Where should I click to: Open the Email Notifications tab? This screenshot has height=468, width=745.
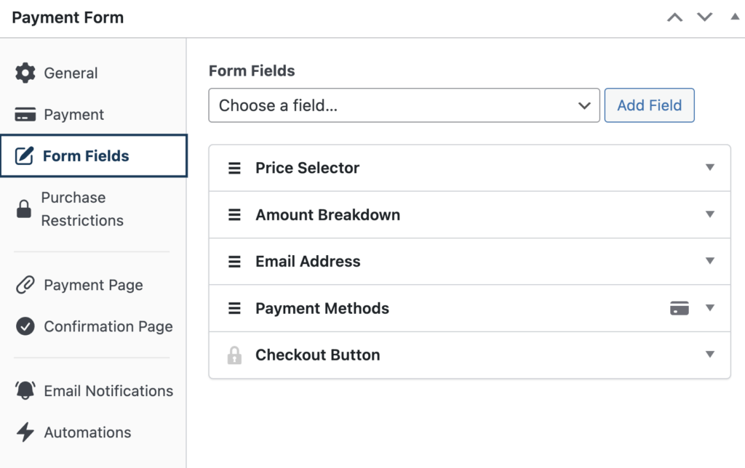(108, 390)
